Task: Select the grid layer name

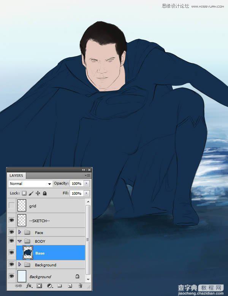Action: pyautogui.click(x=33, y=206)
